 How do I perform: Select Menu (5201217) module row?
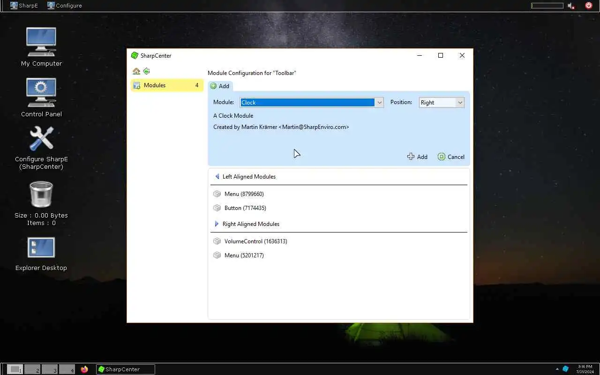tap(339, 255)
